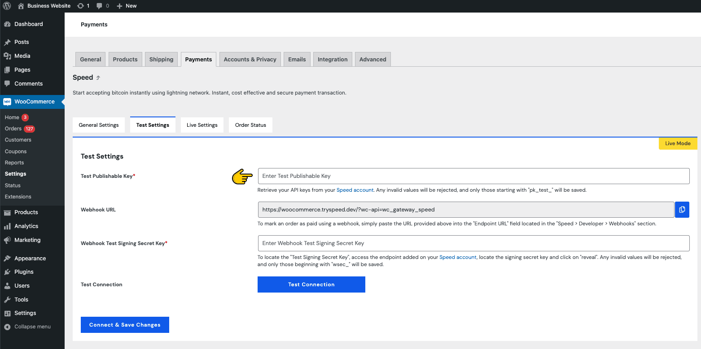This screenshot has width=701, height=349.
Task: Switch to the Live Settings sub-tab
Action: tap(202, 125)
